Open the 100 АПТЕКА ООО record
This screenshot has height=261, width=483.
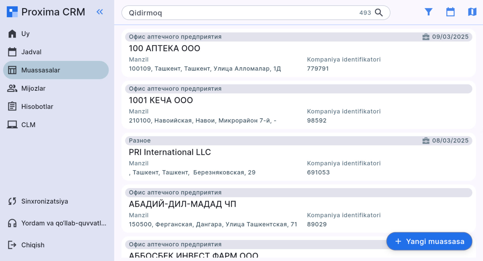(165, 48)
